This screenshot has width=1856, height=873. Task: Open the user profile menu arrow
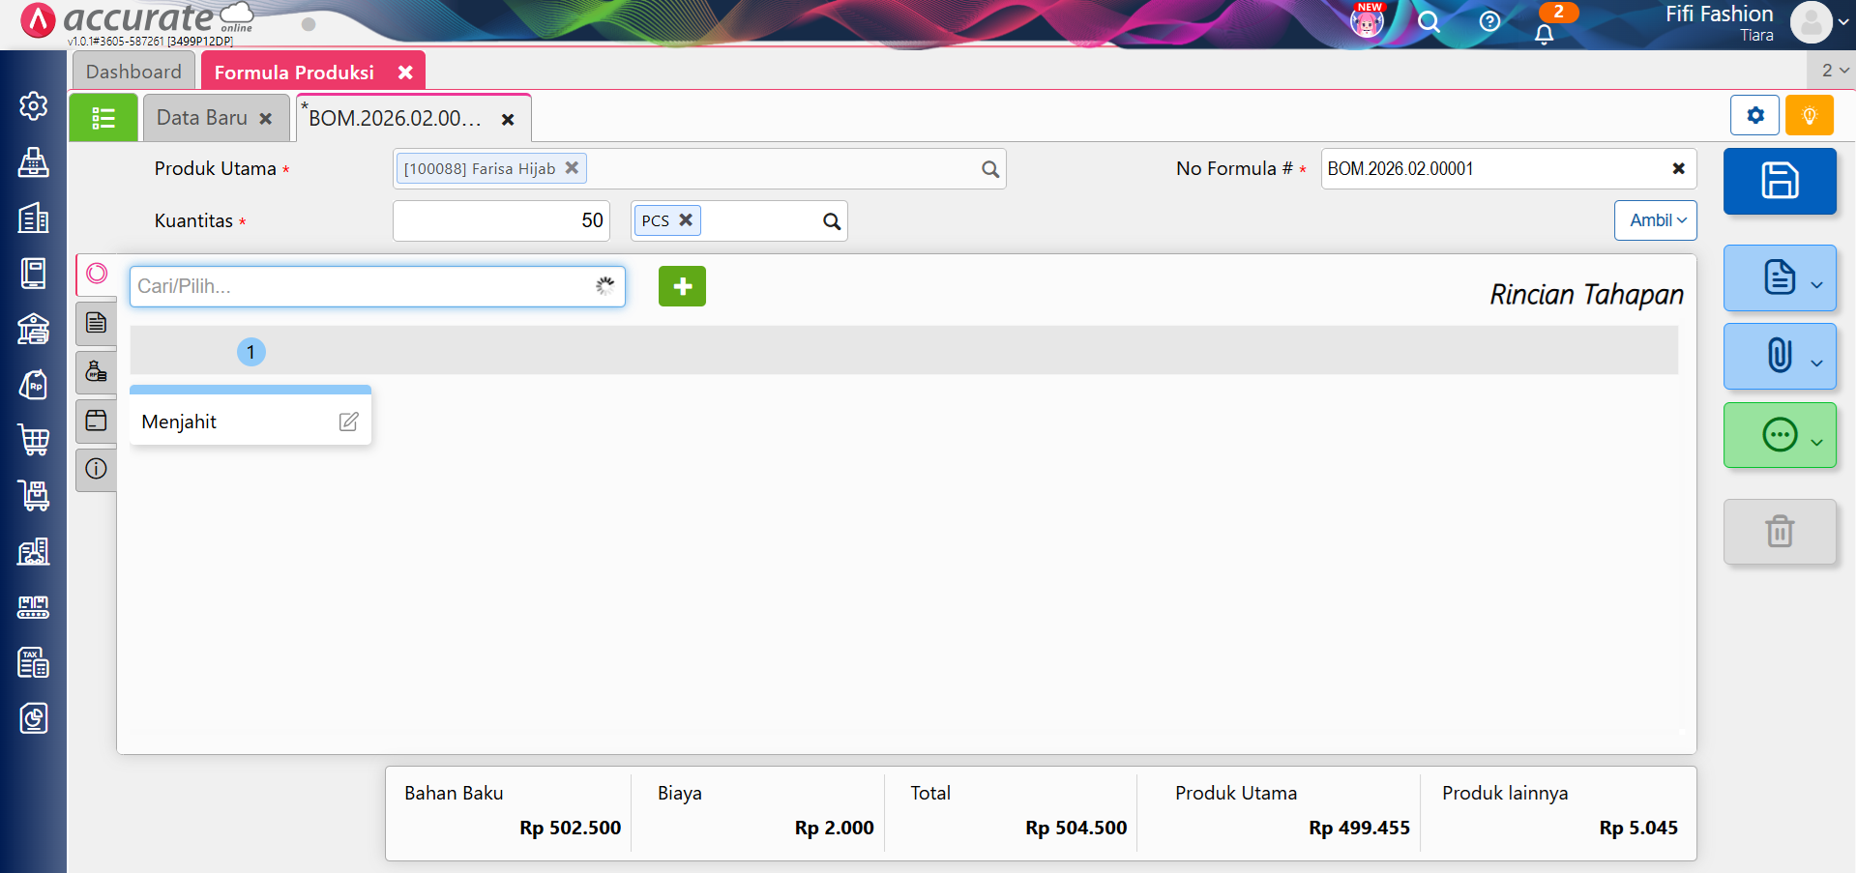[1843, 21]
